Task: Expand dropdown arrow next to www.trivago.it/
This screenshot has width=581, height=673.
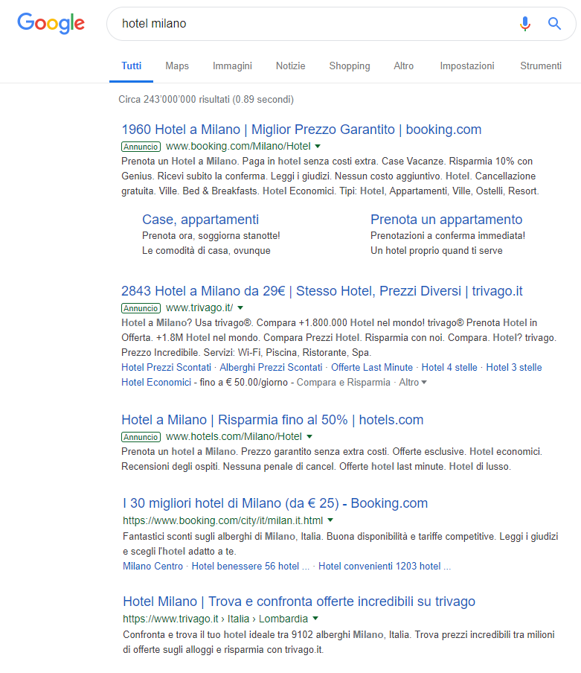Action: tap(240, 308)
